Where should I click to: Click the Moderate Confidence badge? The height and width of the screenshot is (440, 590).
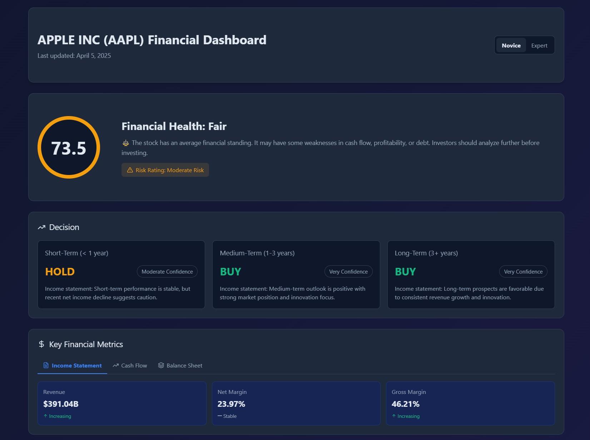point(167,271)
